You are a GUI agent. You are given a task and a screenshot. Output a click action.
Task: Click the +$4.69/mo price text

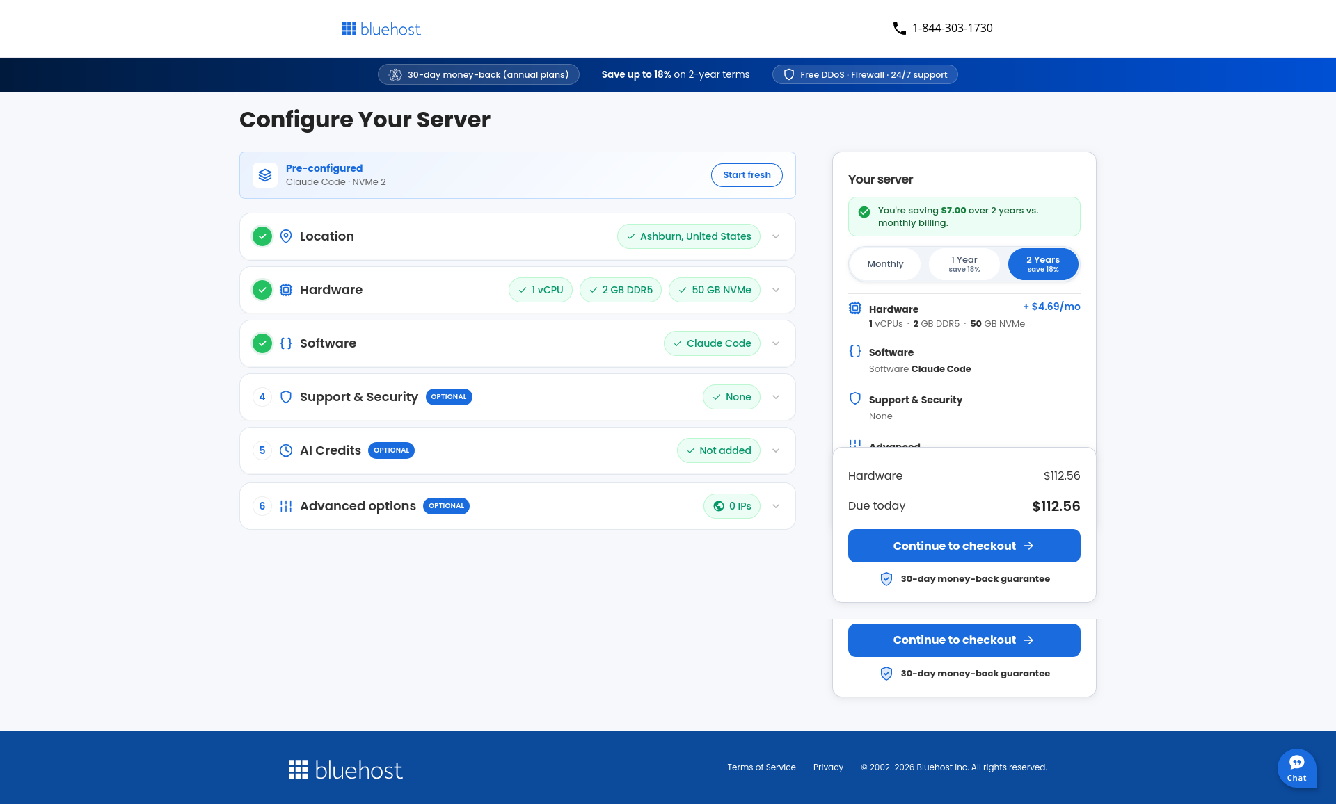click(x=1051, y=307)
